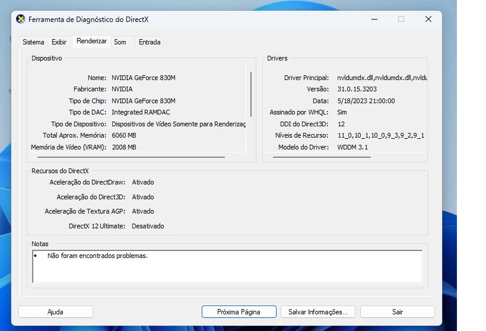Click the DirectX 12 Ultimate label
Viewport: 486px width, 331px height.
coord(97,226)
